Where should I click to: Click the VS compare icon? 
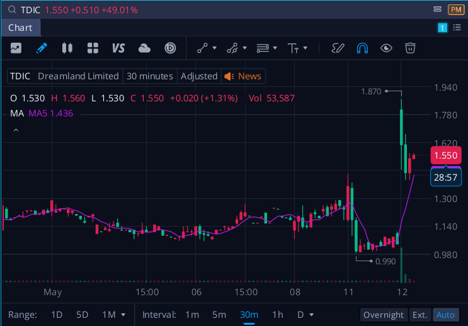pos(118,48)
